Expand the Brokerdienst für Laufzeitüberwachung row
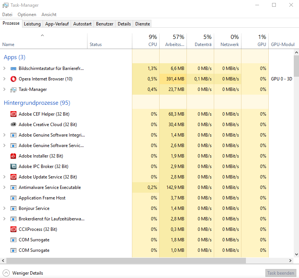 pos(4,219)
